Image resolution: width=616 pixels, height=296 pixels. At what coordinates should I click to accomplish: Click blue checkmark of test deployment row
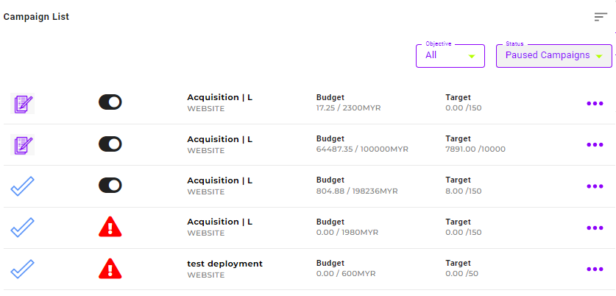pos(22,269)
